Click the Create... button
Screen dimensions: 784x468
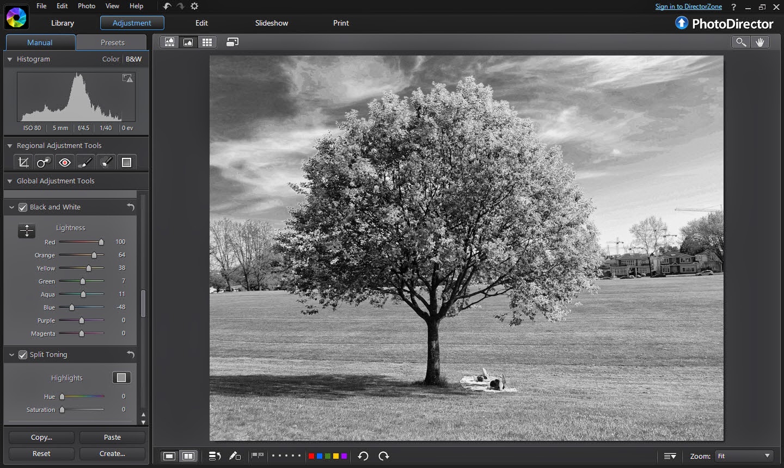[112, 453]
